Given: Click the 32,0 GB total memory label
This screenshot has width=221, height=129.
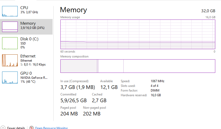Looking at the screenshot, I should point(208,11).
